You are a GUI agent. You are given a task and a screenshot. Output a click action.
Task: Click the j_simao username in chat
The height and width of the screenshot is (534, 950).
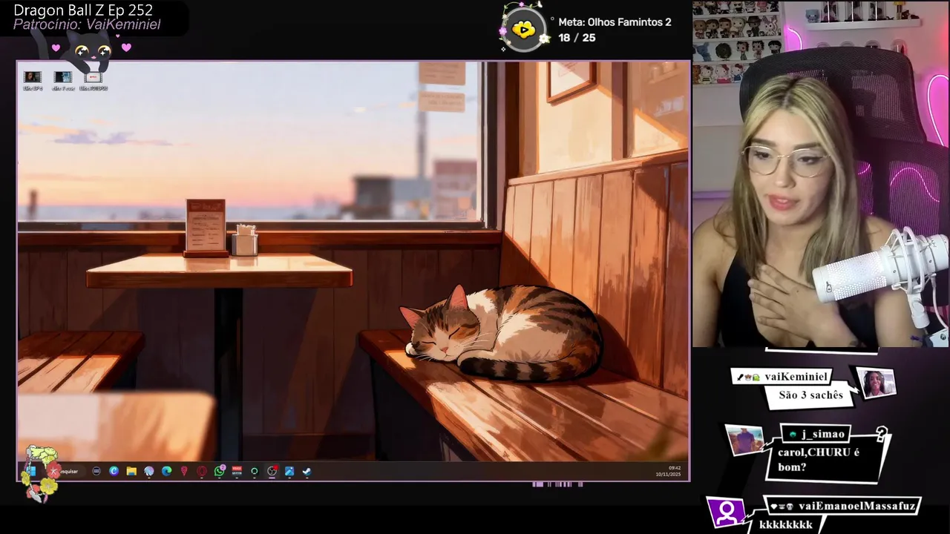coord(822,434)
